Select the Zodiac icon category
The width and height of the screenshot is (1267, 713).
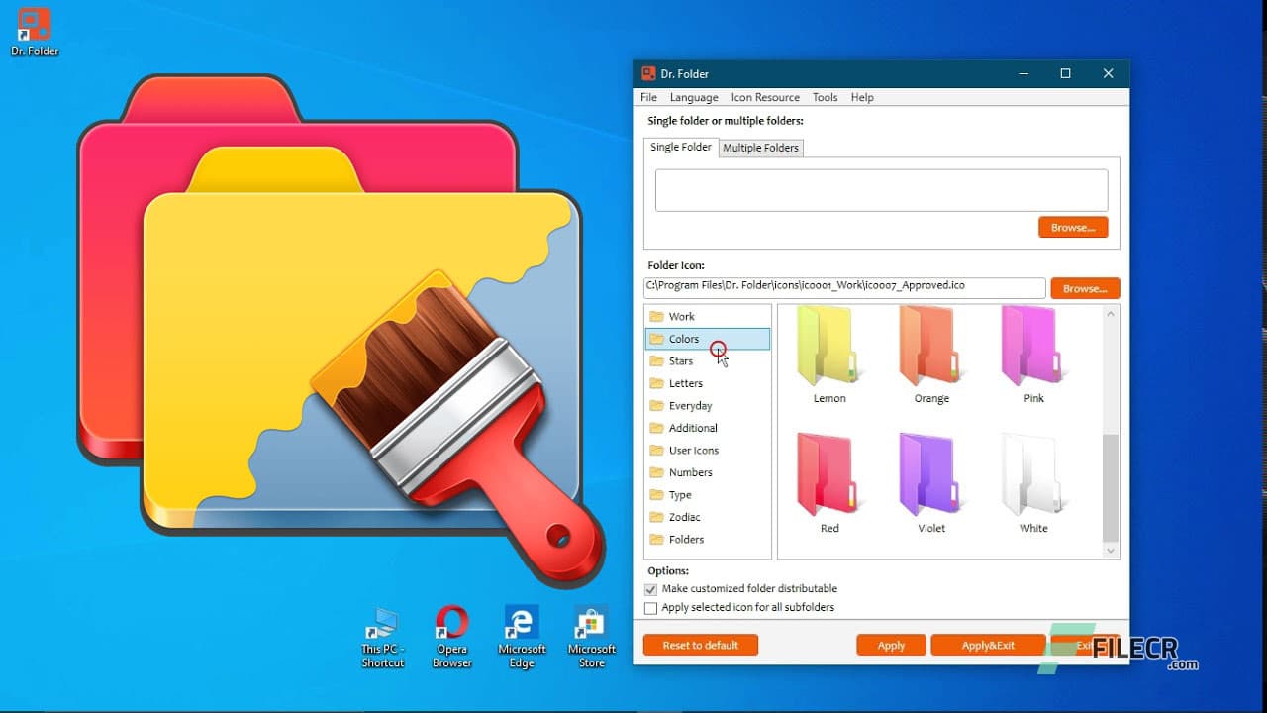coord(682,517)
